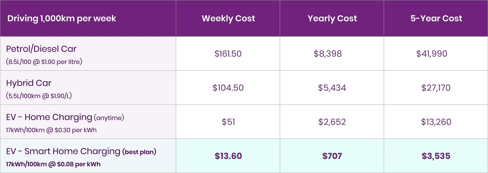
Task: Click the bold $13.60 weekly cost
Action: (x=228, y=156)
